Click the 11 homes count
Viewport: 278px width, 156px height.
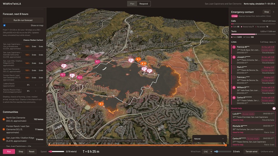pos(39,129)
